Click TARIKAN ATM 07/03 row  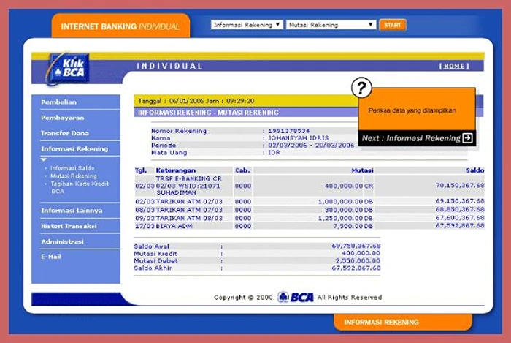click(x=310, y=210)
